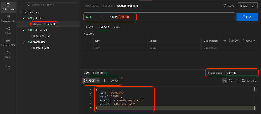
Task: Switch to the request Body tab
Action: (x=117, y=27)
